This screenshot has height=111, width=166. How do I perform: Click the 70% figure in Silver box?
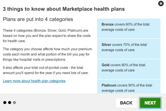tap(126, 45)
